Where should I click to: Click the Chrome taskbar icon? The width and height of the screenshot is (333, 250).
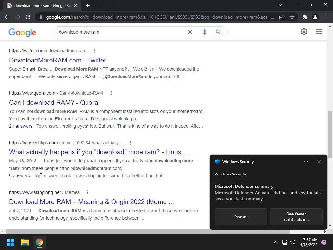39,242
